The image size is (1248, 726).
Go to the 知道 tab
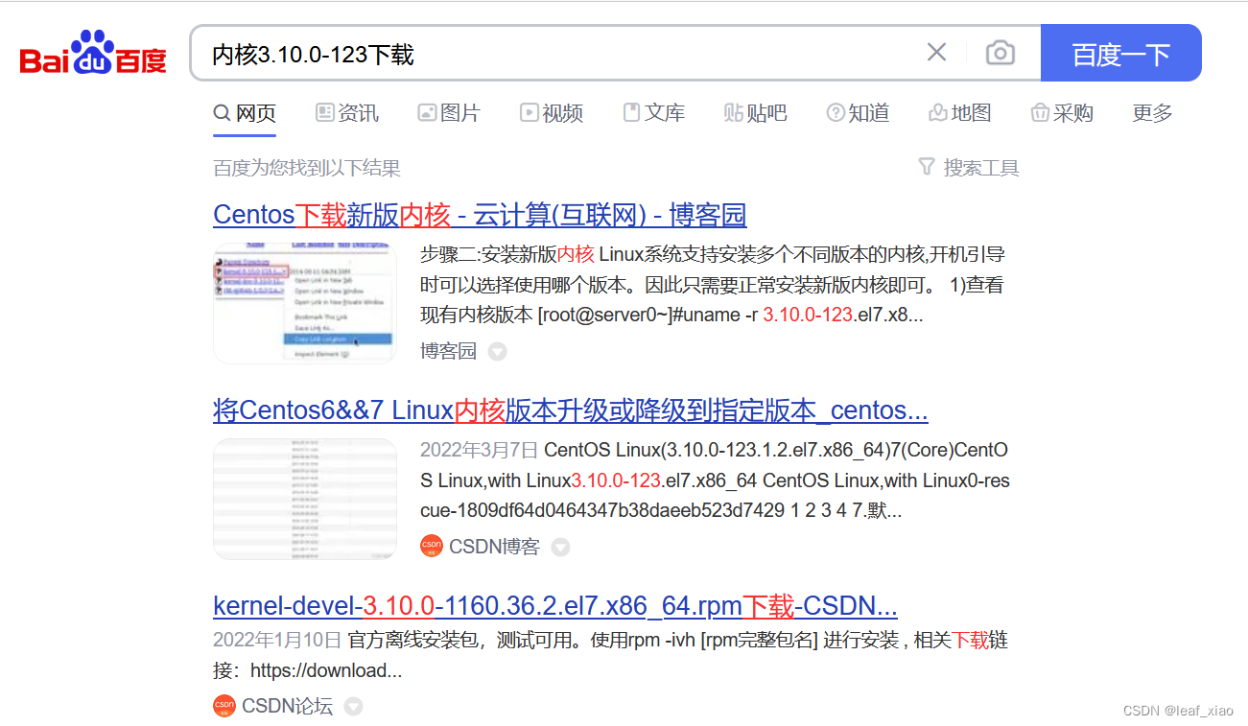click(859, 113)
